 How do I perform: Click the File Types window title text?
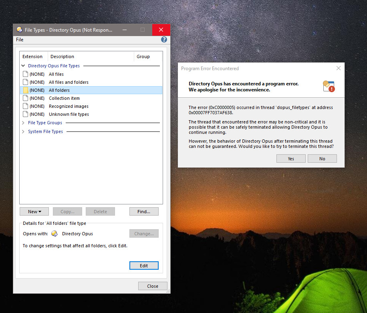tap(69, 30)
